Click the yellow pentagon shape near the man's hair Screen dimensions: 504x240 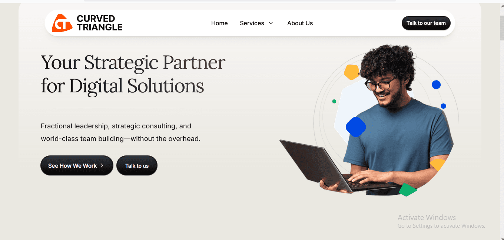(351, 72)
